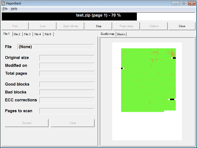The width and height of the screenshot is (197, 148).
Task: Open the Help menu
Action: click(14, 9)
